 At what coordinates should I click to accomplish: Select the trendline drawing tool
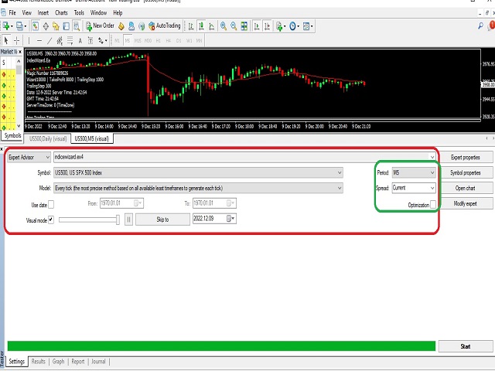coord(49,40)
